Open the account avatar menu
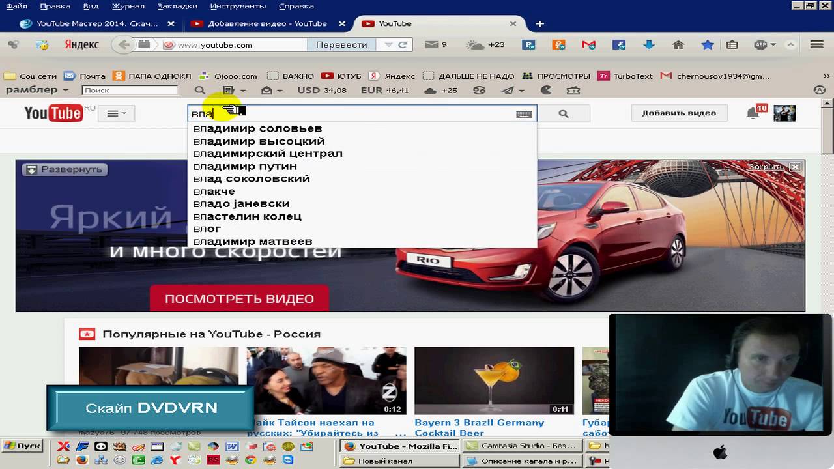This screenshot has height=469, width=834. (x=784, y=113)
